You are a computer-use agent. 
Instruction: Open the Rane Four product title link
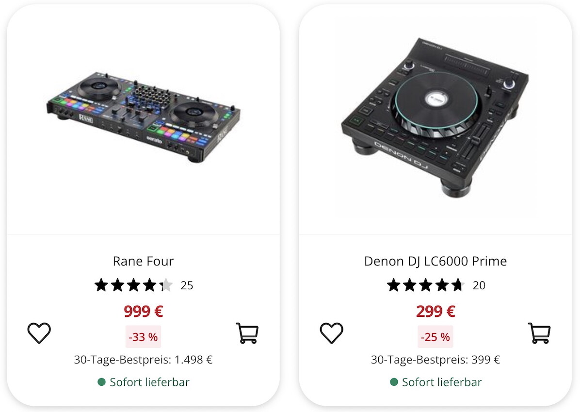(x=143, y=261)
